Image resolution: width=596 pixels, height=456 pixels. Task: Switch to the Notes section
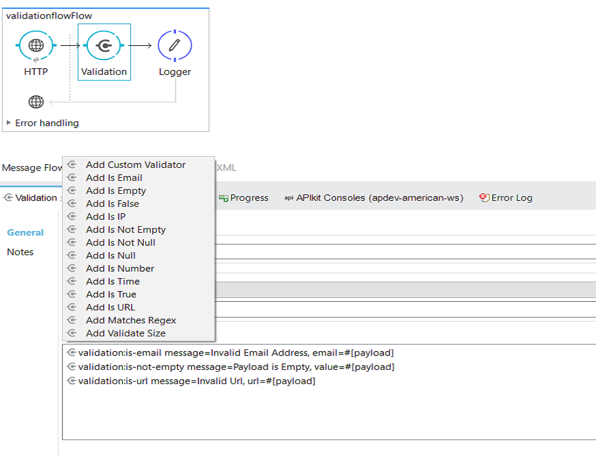pos(20,252)
